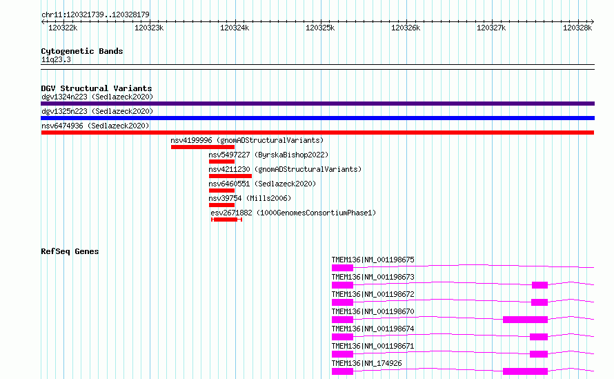Screen dimensions: 614x379
Task: Click the TMEM136|NM_001198674 transcript label
Action: click(373, 329)
